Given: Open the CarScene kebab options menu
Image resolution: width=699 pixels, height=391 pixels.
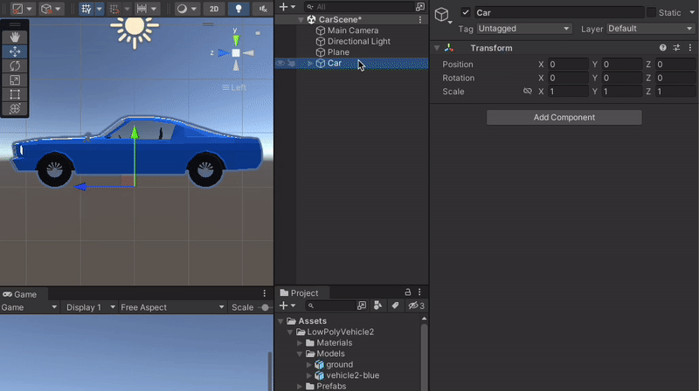Looking at the screenshot, I should 420,19.
